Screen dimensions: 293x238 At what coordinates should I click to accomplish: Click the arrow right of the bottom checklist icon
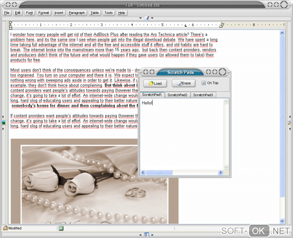coord(152,235)
